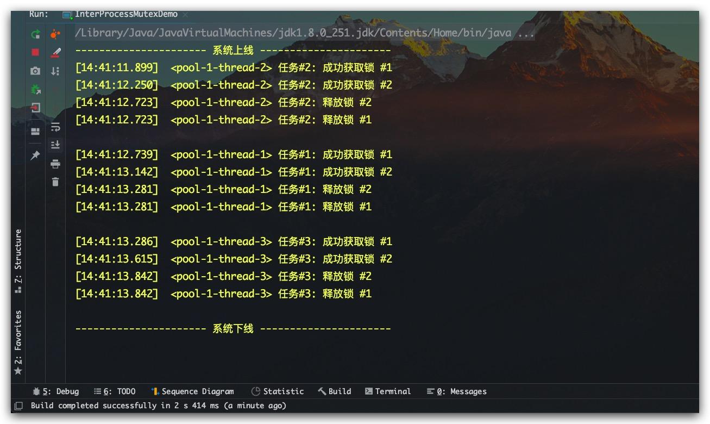Click the tool windows quick-access icon in the status bar

click(18, 406)
